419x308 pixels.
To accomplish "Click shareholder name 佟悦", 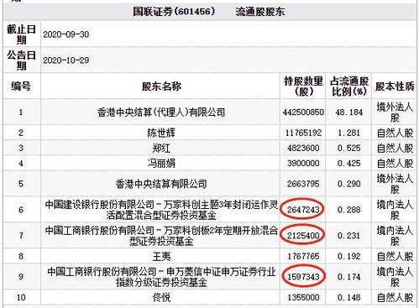I will (161, 297).
